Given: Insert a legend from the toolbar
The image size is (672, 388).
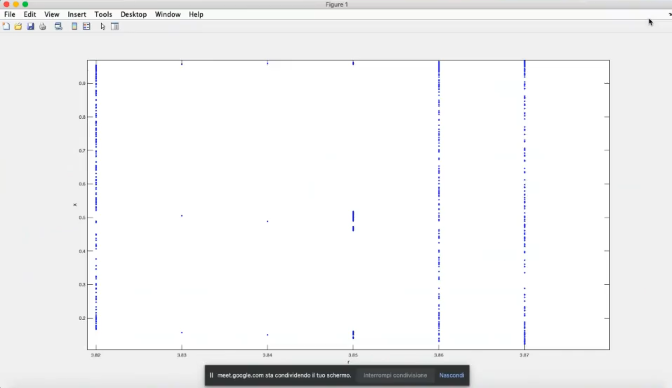Looking at the screenshot, I should [x=87, y=27].
